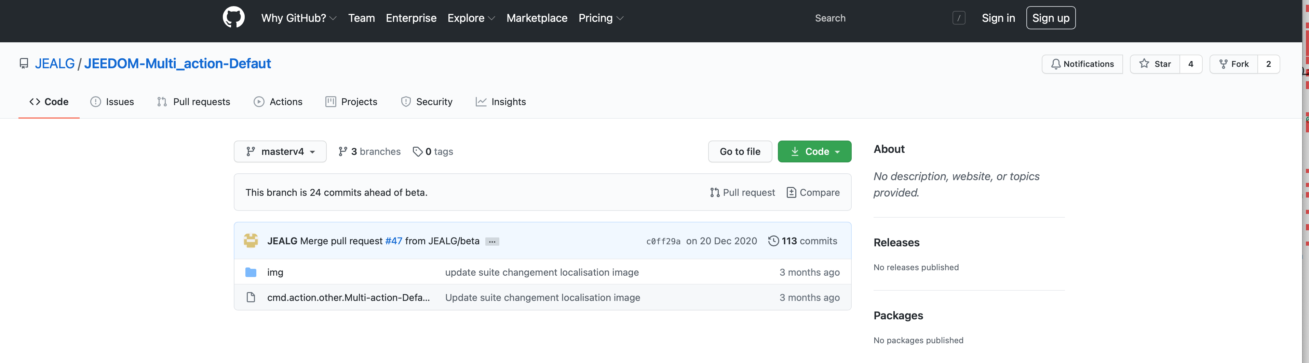Click '3 months ago' in the img row
This screenshot has height=363, width=1309.
click(x=809, y=272)
